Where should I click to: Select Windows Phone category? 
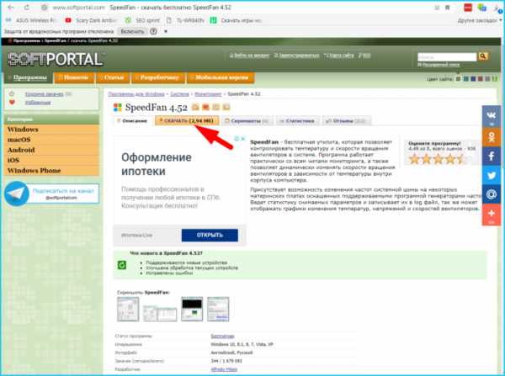click(x=35, y=170)
